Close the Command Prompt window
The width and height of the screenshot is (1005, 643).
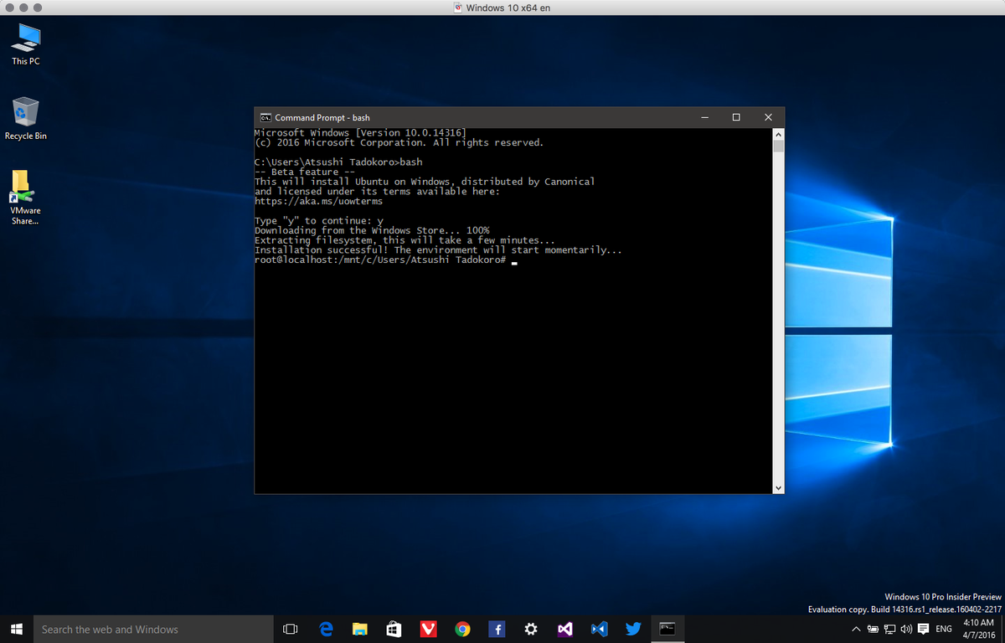(768, 117)
